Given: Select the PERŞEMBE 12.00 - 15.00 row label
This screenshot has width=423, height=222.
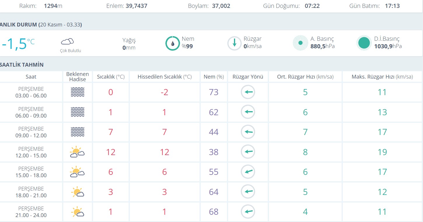Looking at the screenshot, I should click(x=31, y=152).
